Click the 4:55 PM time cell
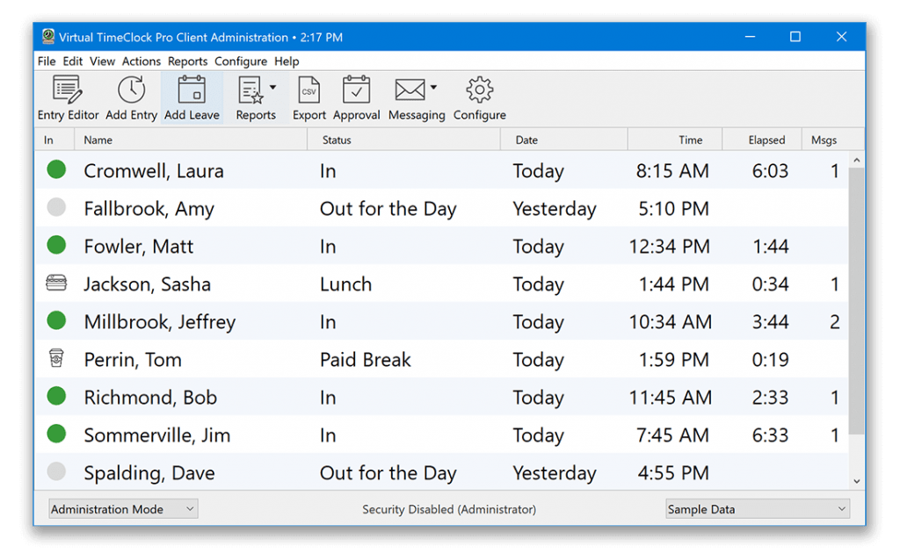This screenshot has width=900, height=553. (x=673, y=473)
